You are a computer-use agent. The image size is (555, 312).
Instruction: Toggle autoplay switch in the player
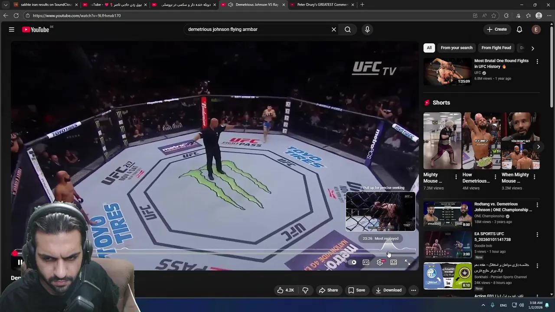[x=353, y=262]
